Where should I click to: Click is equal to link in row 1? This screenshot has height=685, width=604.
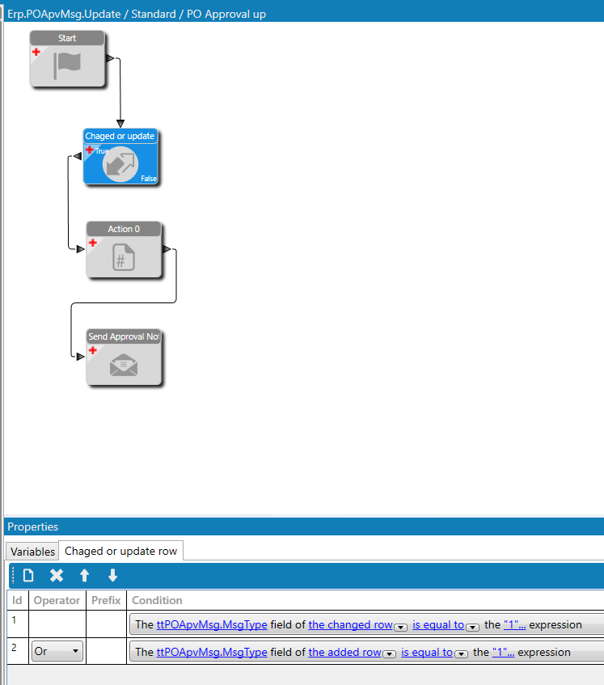click(x=438, y=624)
